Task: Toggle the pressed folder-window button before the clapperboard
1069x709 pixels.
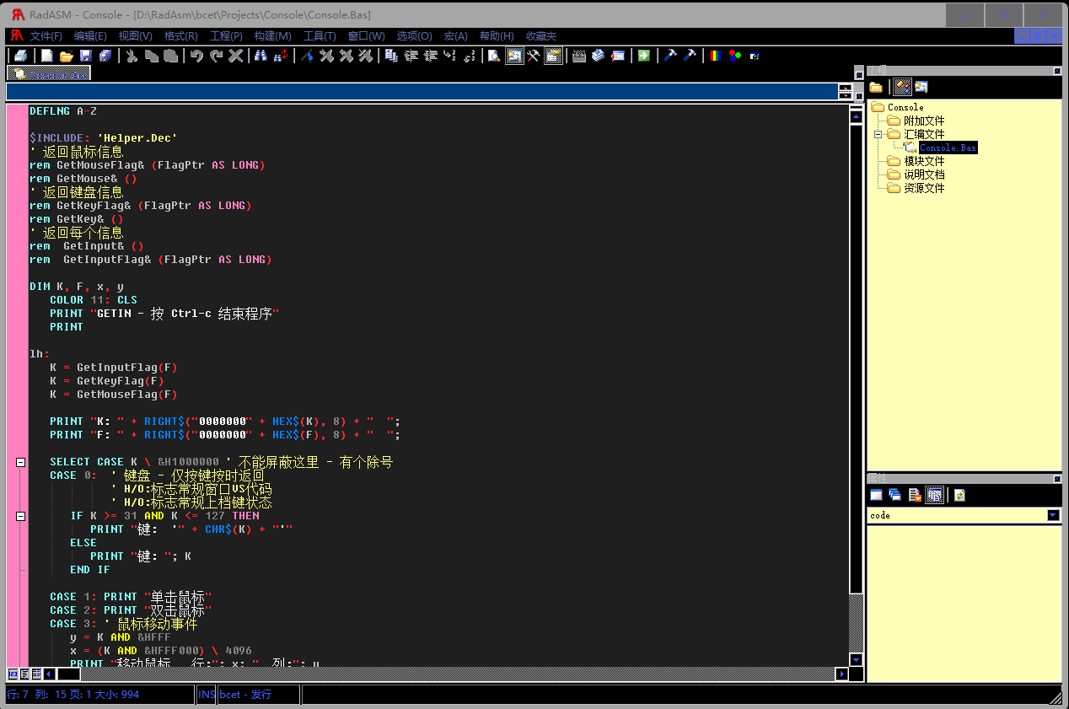Action: tap(553, 56)
